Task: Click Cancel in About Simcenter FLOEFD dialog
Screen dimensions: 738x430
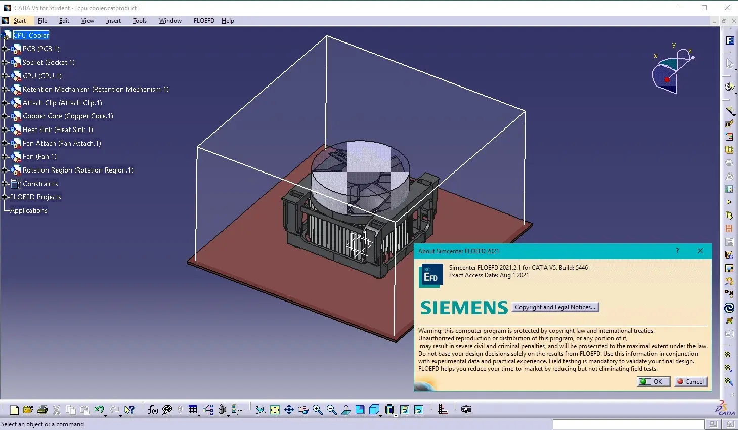Action: tap(690, 382)
